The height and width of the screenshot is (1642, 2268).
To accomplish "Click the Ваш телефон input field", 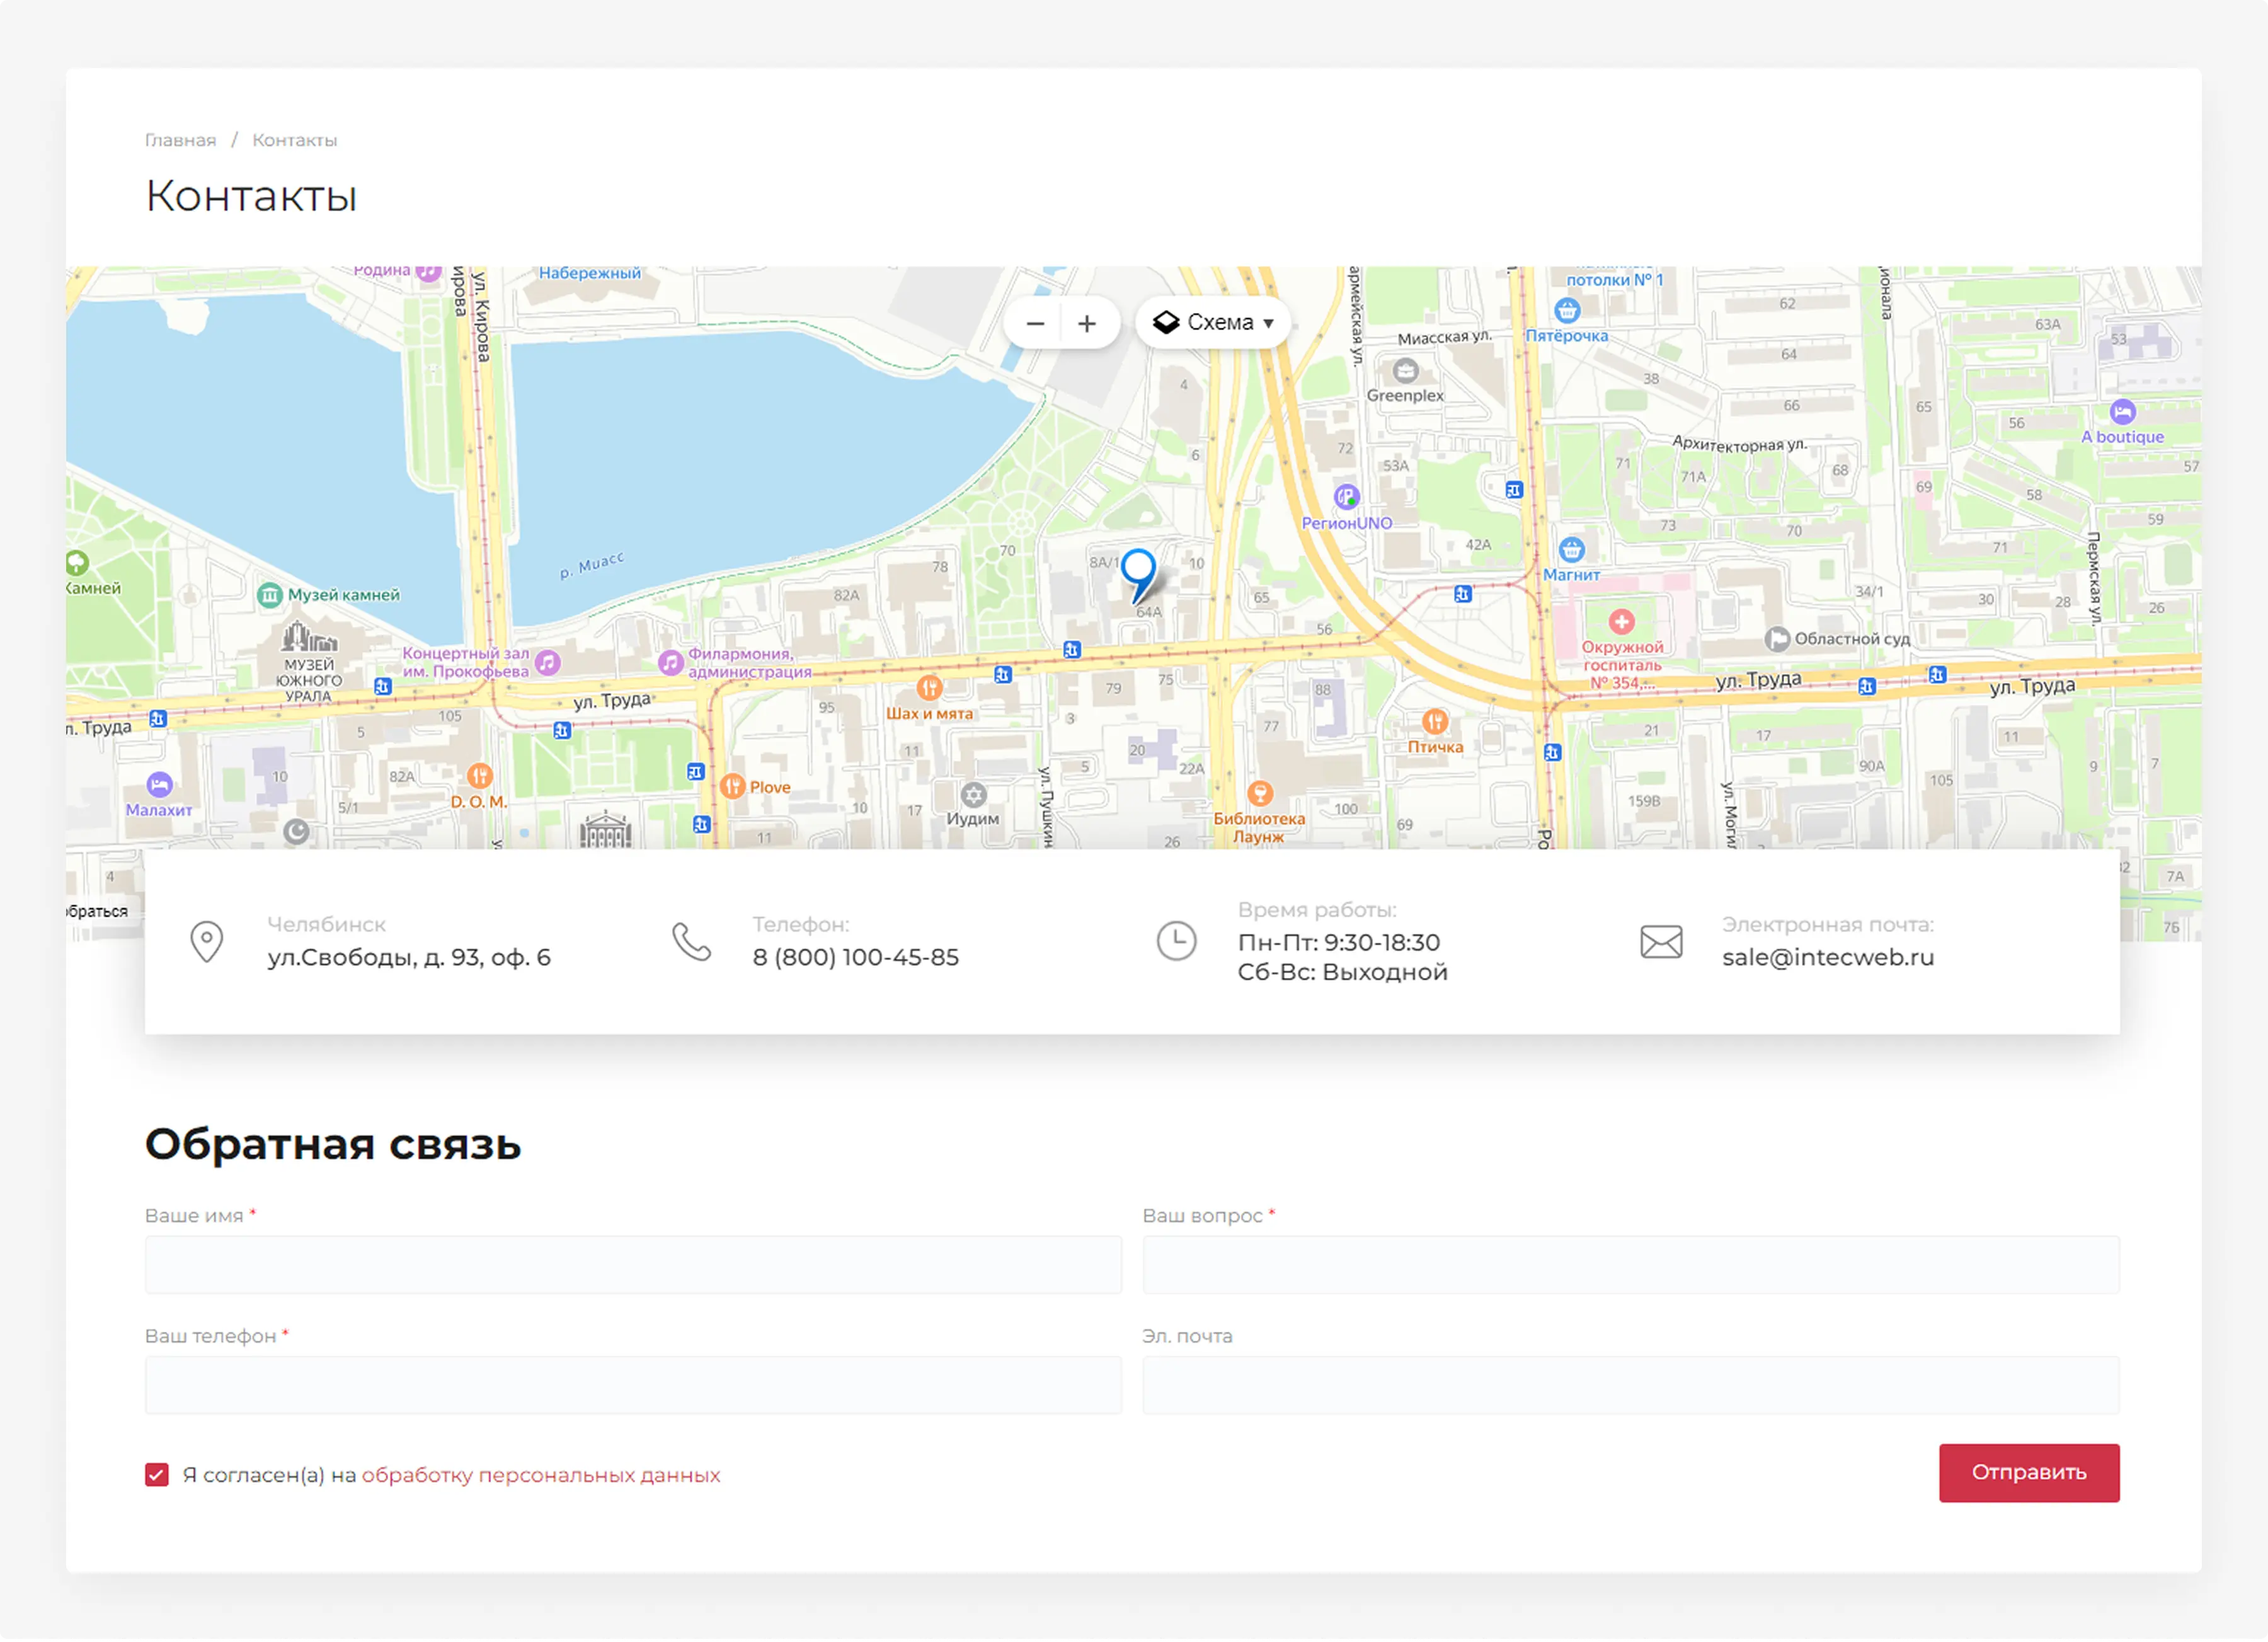I will pyautogui.click(x=633, y=1385).
